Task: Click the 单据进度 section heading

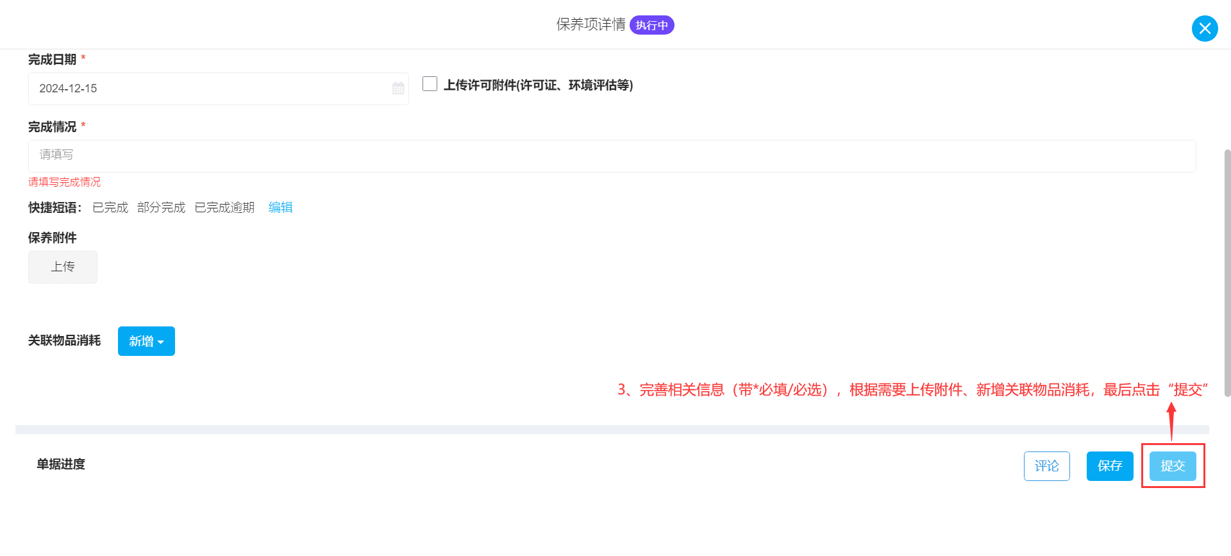Action: [x=61, y=464]
